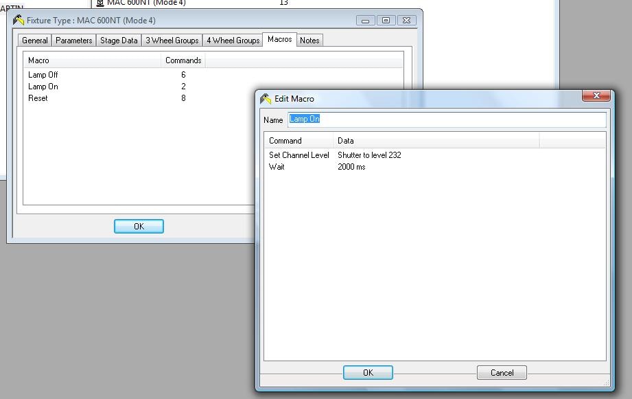632x399 pixels.
Task: Select the Lamp On macro row
Action: pyautogui.click(x=139, y=87)
